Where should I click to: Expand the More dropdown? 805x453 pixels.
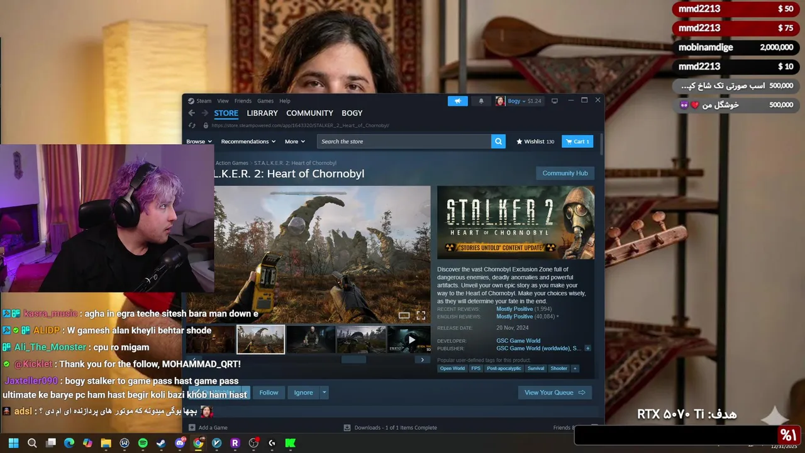pyautogui.click(x=295, y=142)
